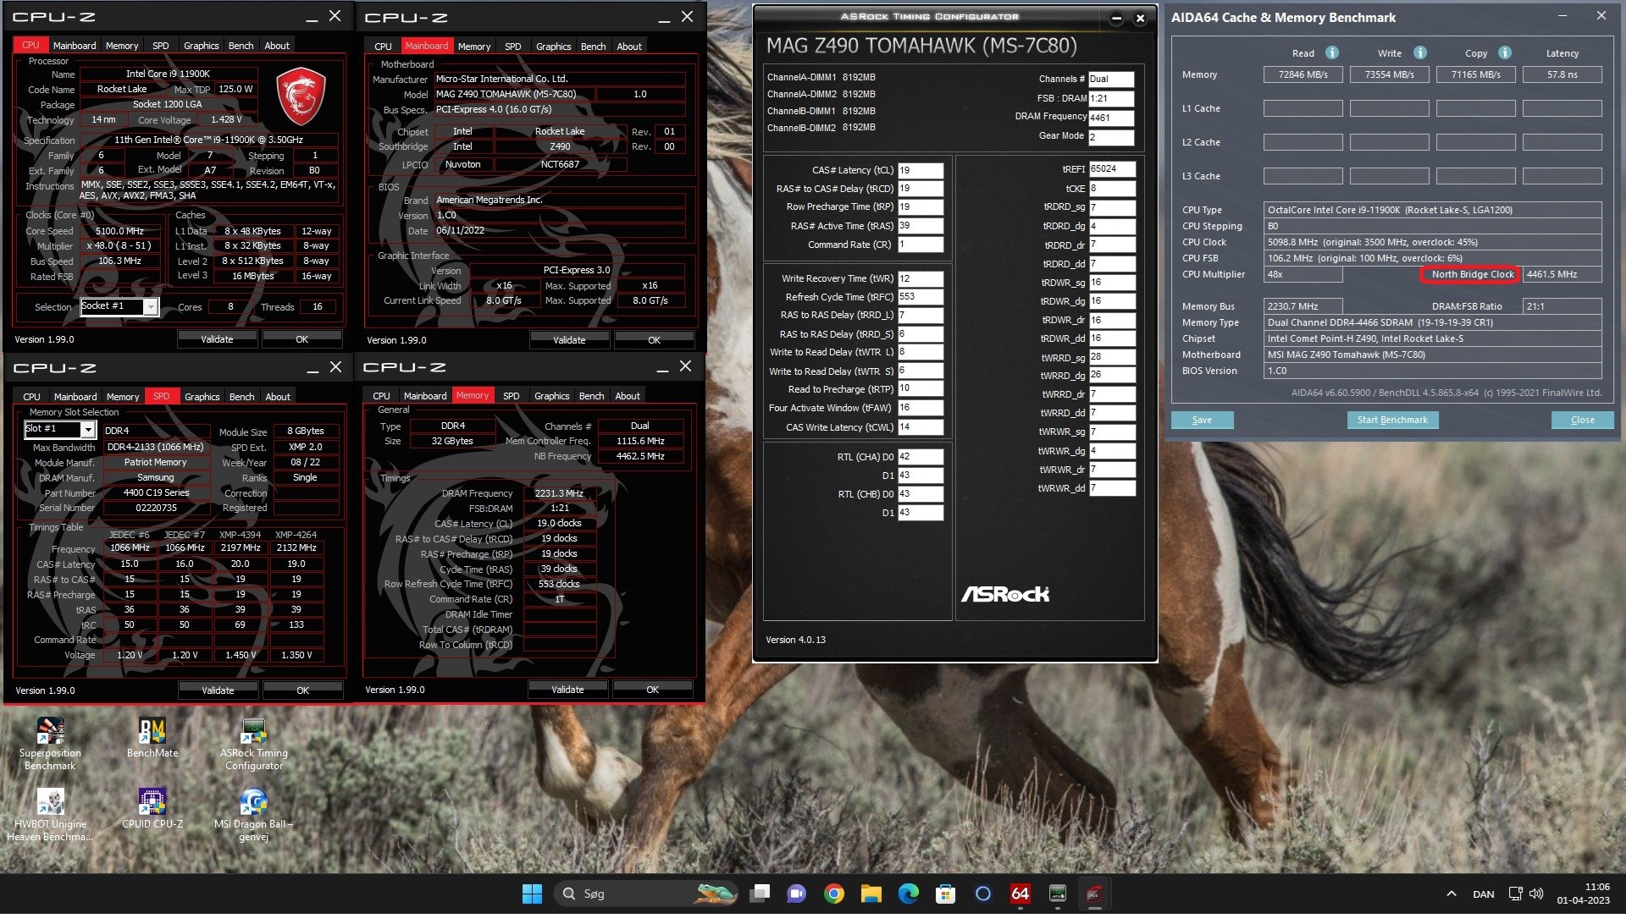This screenshot has height=924, width=1626.
Task: Open the Mainboard tab in the CPU-Z SPD window
Action: (75, 397)
